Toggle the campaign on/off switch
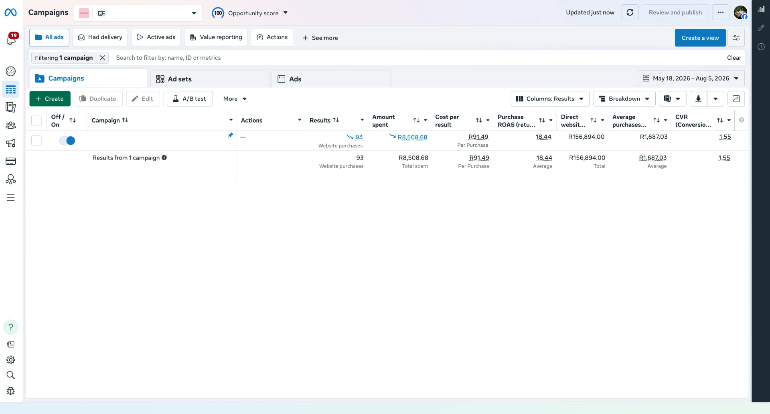Viewport: 770px width, 414px height. [67, 141]
